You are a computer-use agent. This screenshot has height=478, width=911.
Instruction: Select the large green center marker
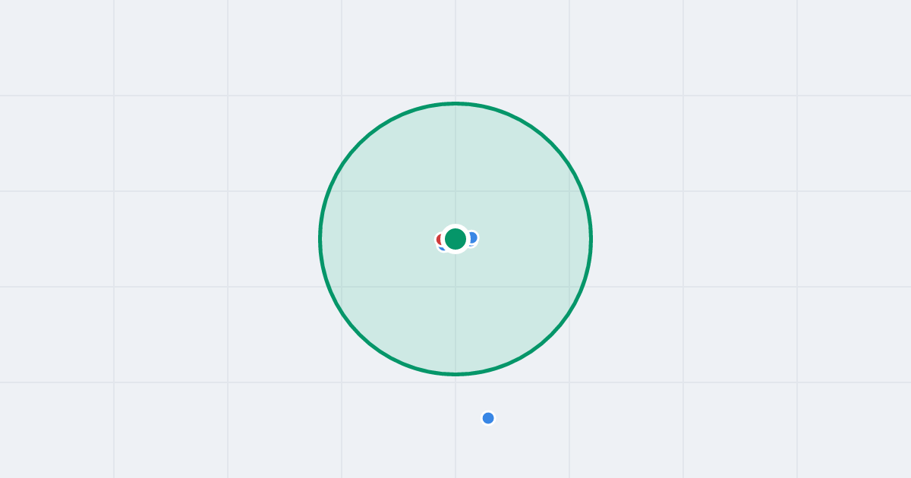(455, 239)
